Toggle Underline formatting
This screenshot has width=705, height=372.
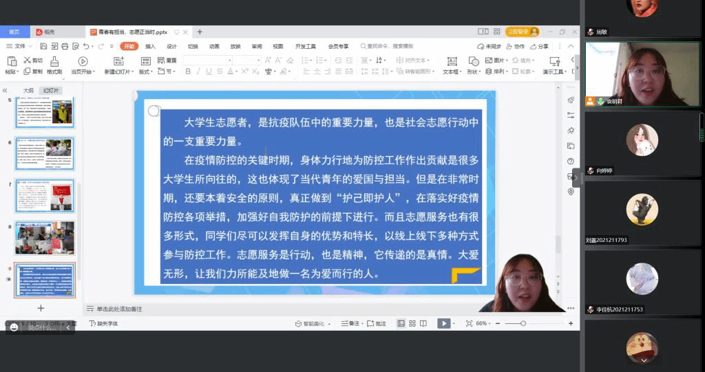pyautogui.click(x=209, y=72)
